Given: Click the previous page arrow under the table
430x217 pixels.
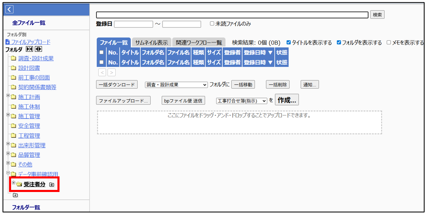Looking at the screenshot, I should (x=102, y=73).
